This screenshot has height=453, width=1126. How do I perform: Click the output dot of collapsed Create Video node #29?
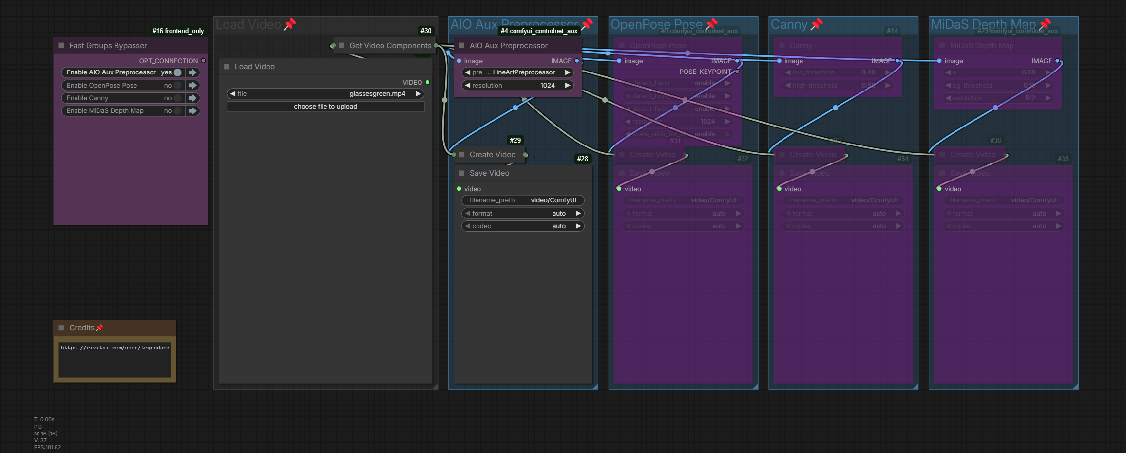point(525,155)
